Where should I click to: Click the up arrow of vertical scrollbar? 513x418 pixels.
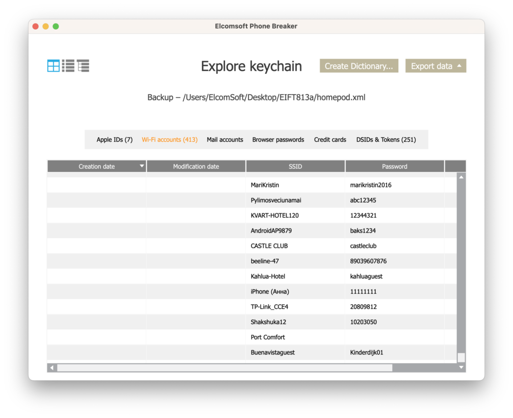coord(461,176)
